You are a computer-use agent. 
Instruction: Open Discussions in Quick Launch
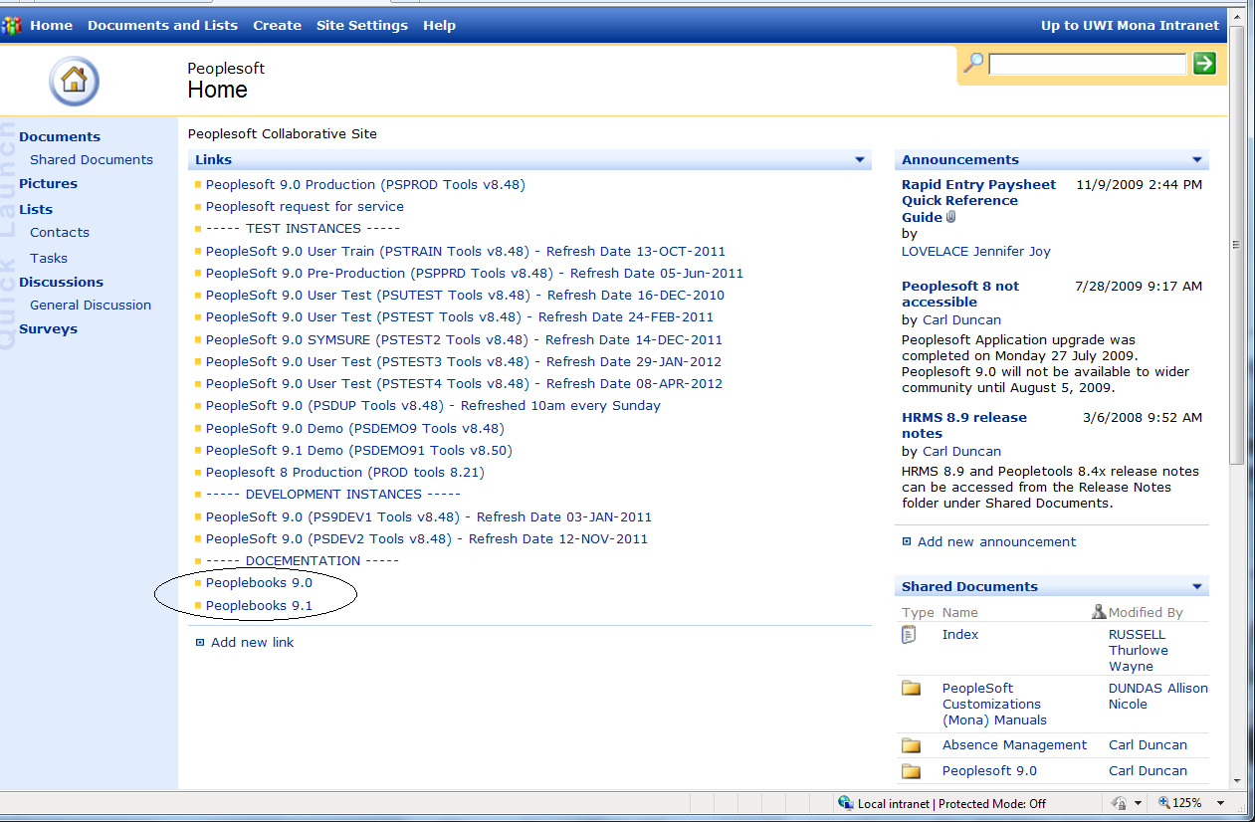pos(61,283)
